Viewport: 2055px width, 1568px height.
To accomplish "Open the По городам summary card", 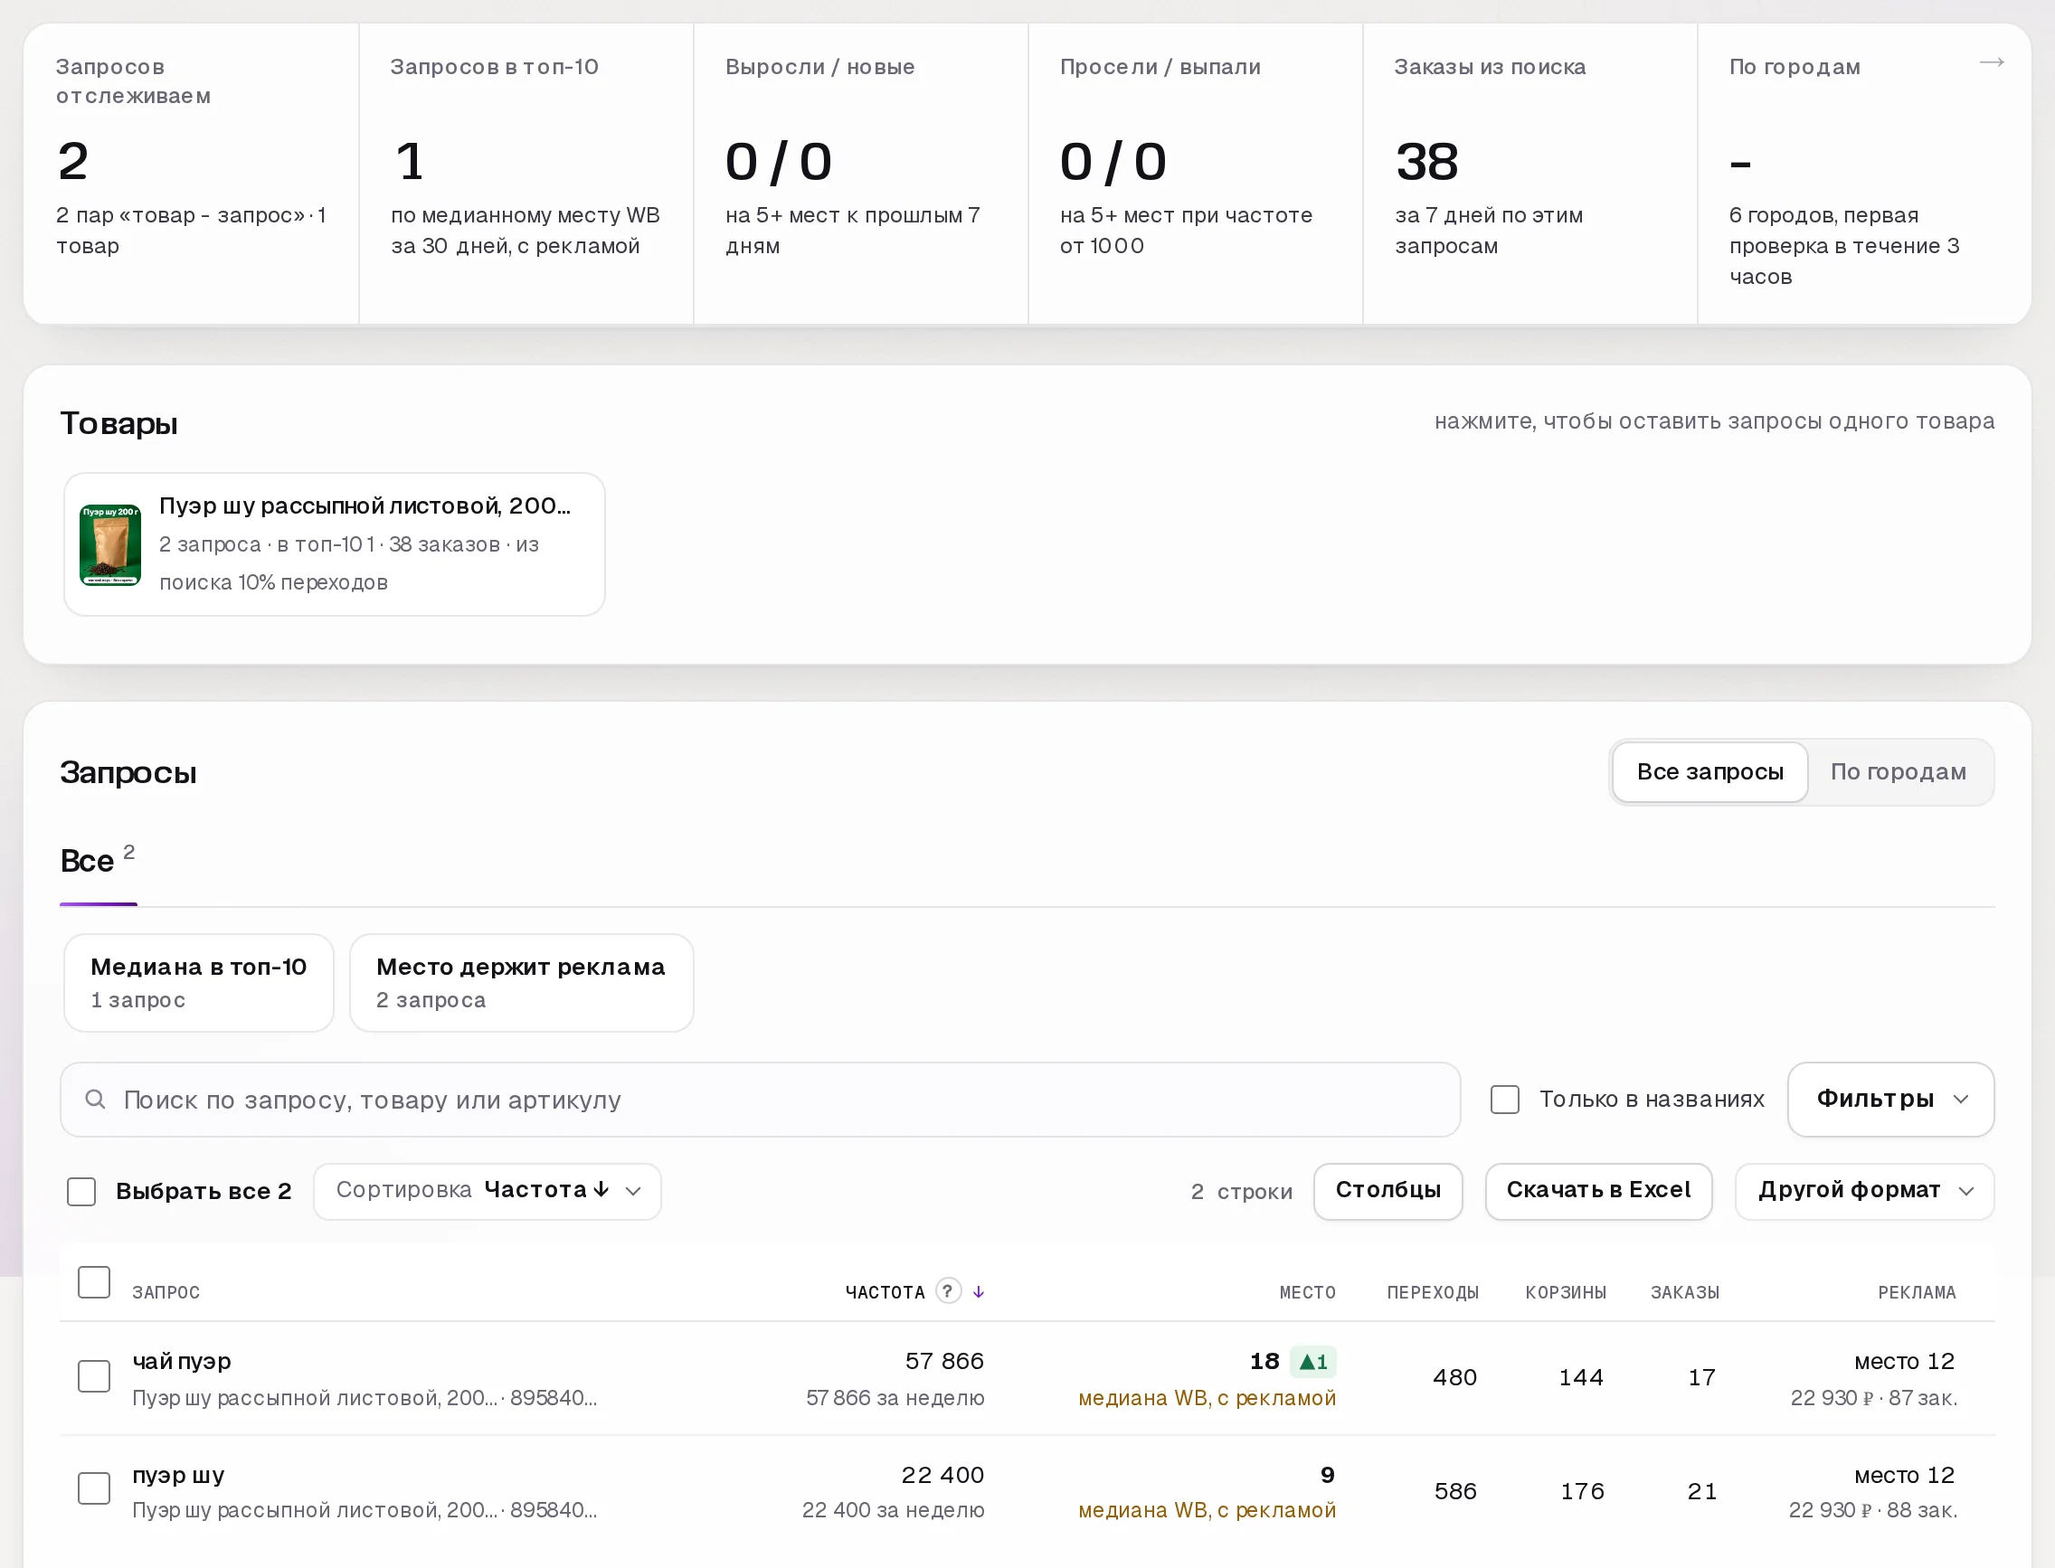I will tap(1863, 174).
